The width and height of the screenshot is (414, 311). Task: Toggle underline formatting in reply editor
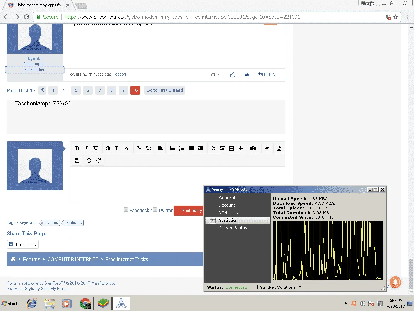coord(96,148)
